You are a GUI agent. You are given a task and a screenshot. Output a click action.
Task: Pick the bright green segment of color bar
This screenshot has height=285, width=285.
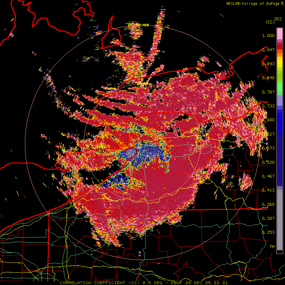tap(280, 86)
